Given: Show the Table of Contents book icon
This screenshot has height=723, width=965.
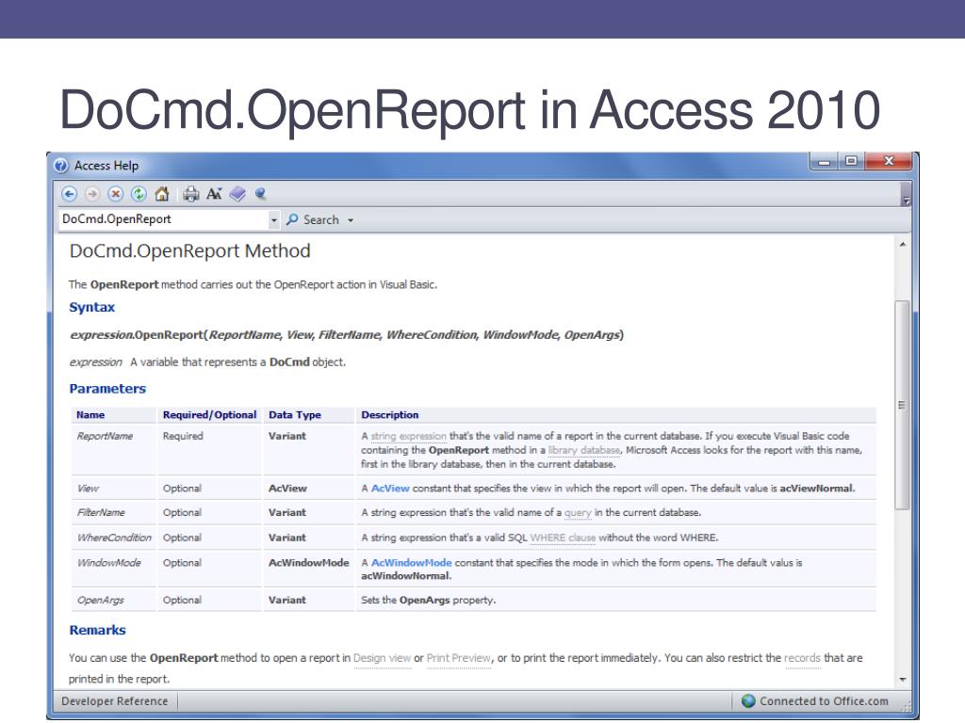Looking at the screenshot, I should tap(237, 194).
